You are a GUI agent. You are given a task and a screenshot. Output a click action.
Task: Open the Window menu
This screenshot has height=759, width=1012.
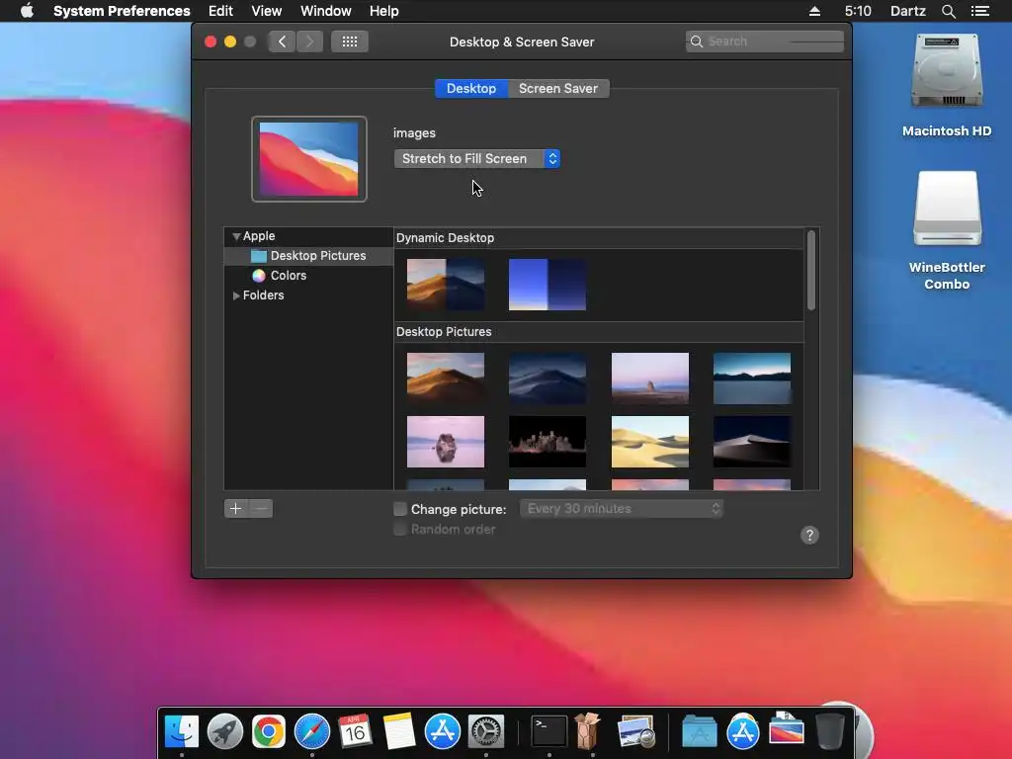click(326, 11)
